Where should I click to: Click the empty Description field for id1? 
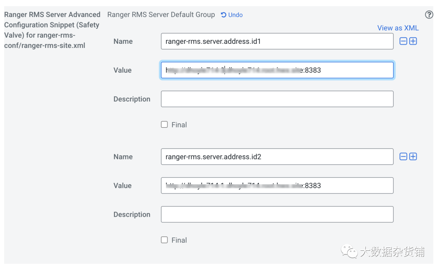pos(277,99)
